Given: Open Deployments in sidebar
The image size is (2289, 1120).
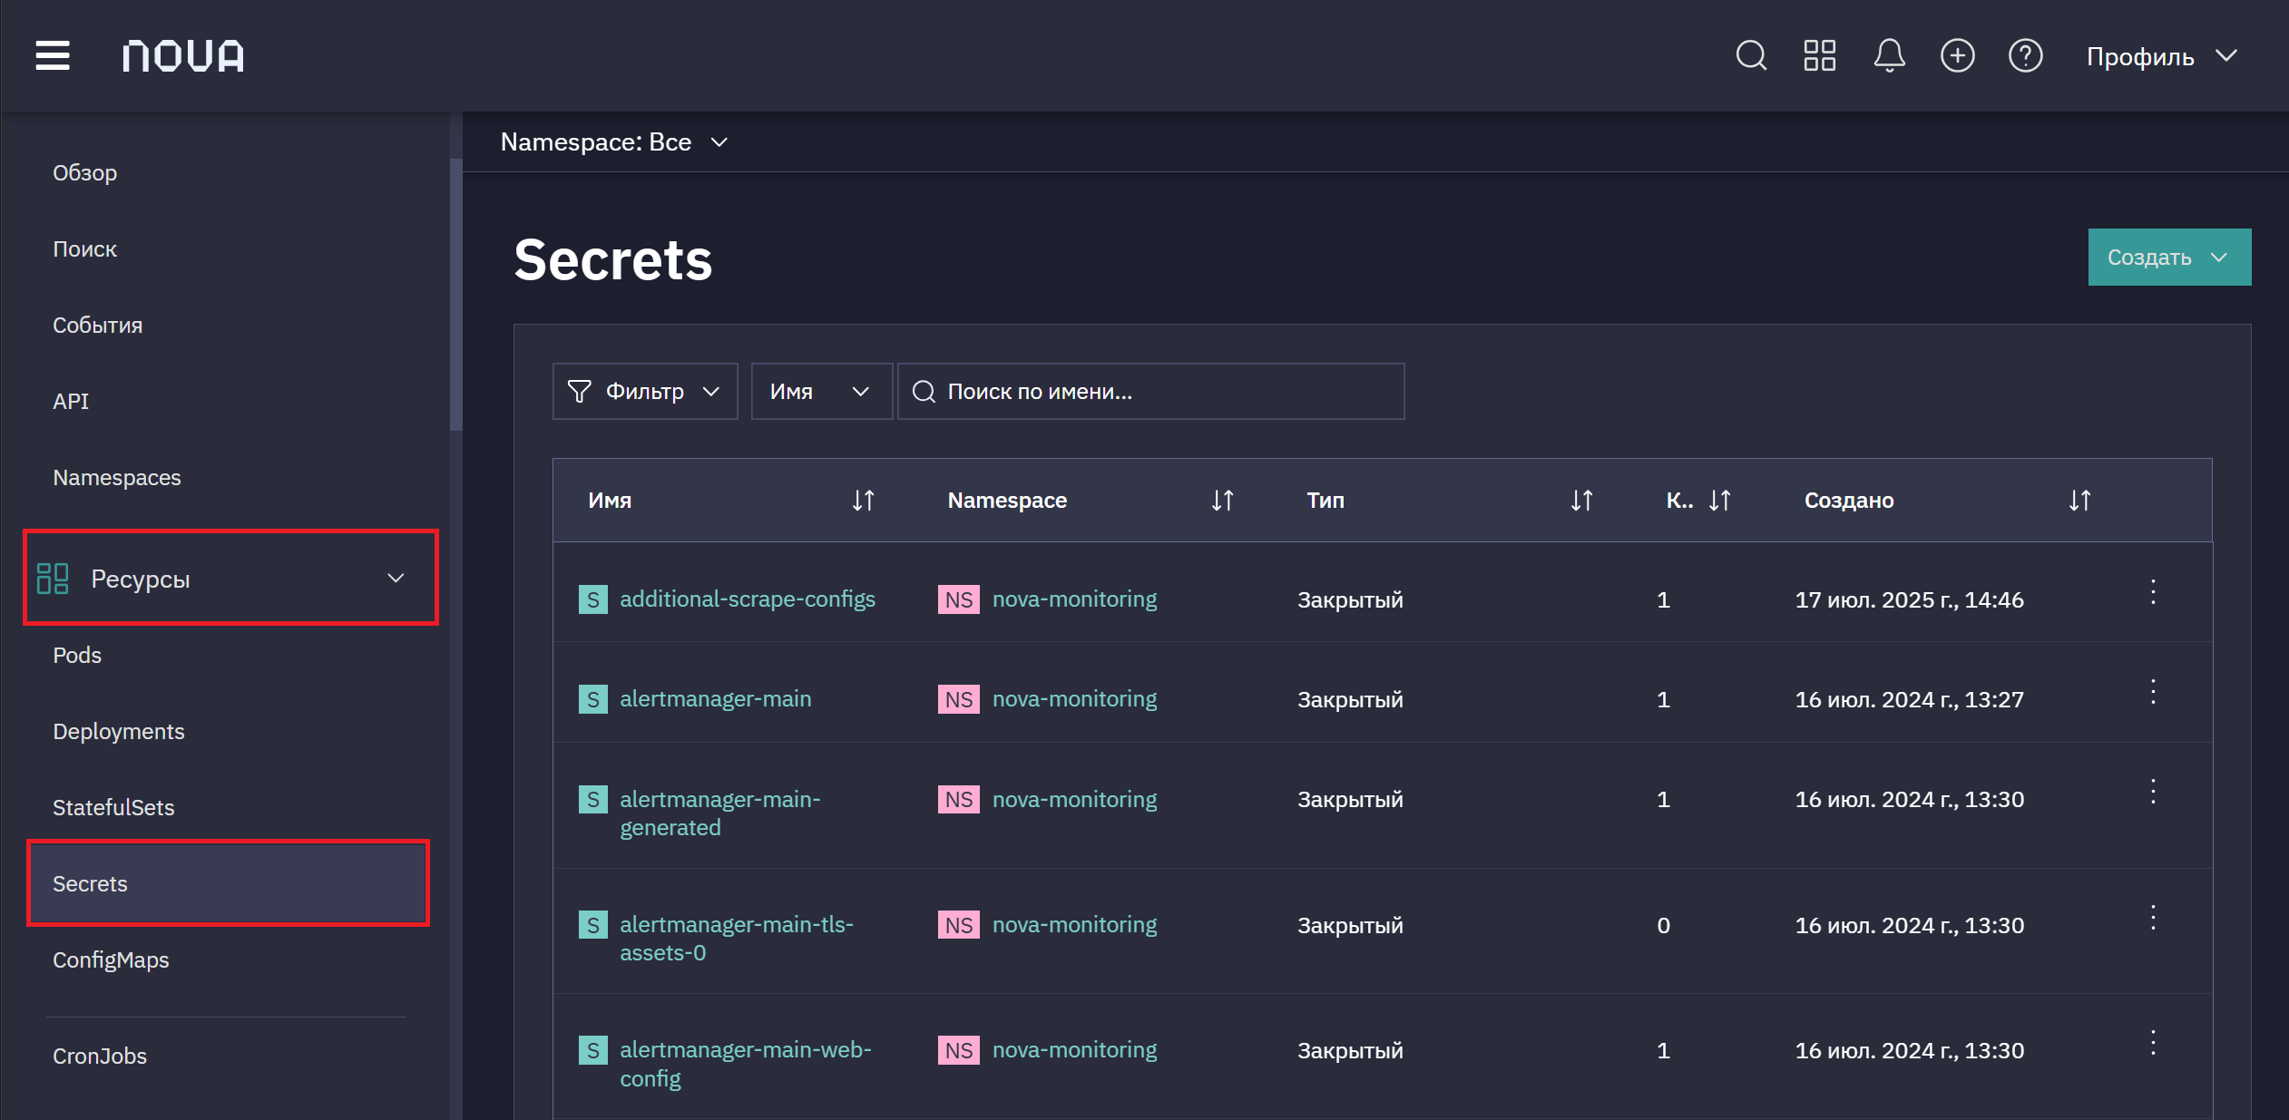Looking at the screenshot, I should 119,731.
